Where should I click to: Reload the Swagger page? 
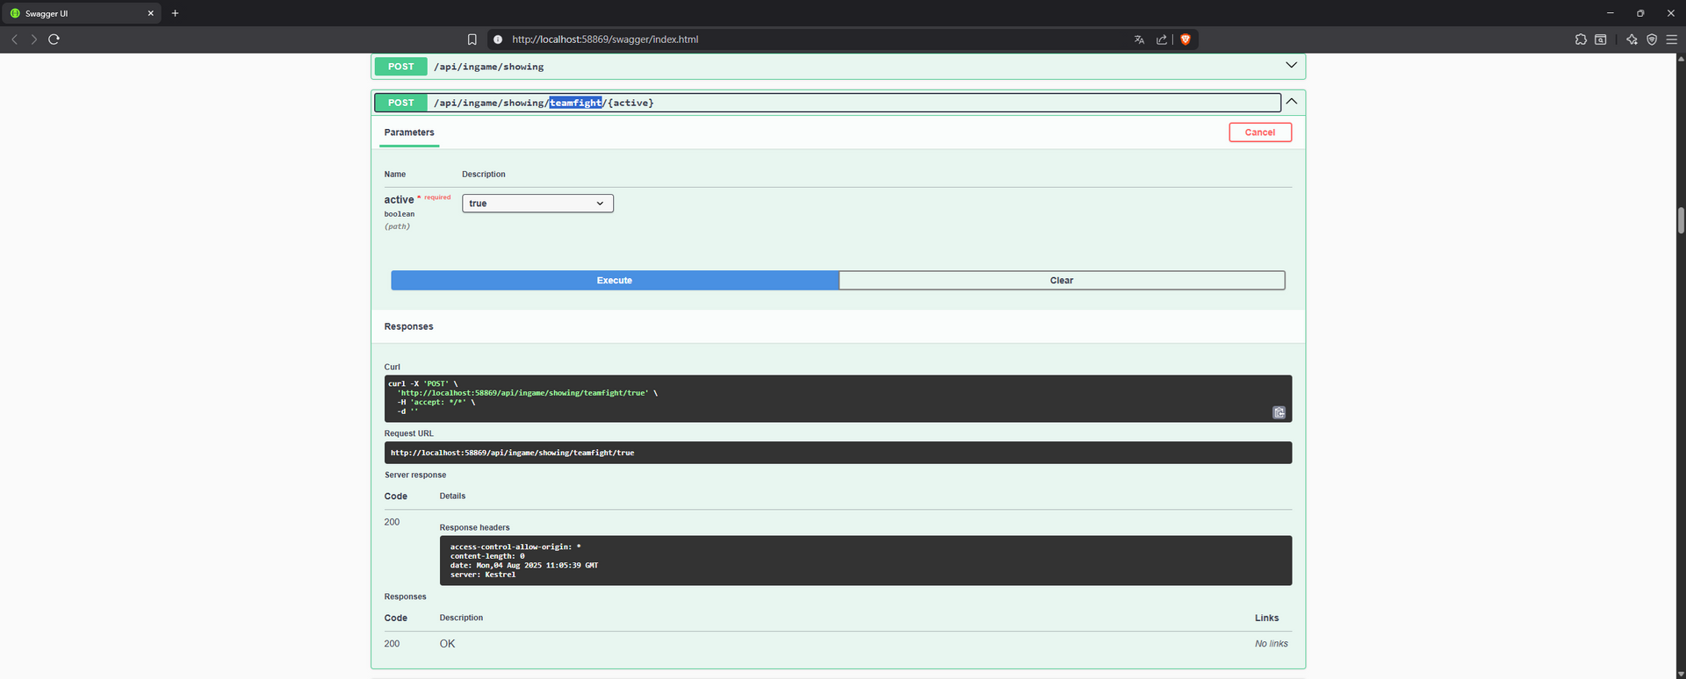(x=54, y=39)
